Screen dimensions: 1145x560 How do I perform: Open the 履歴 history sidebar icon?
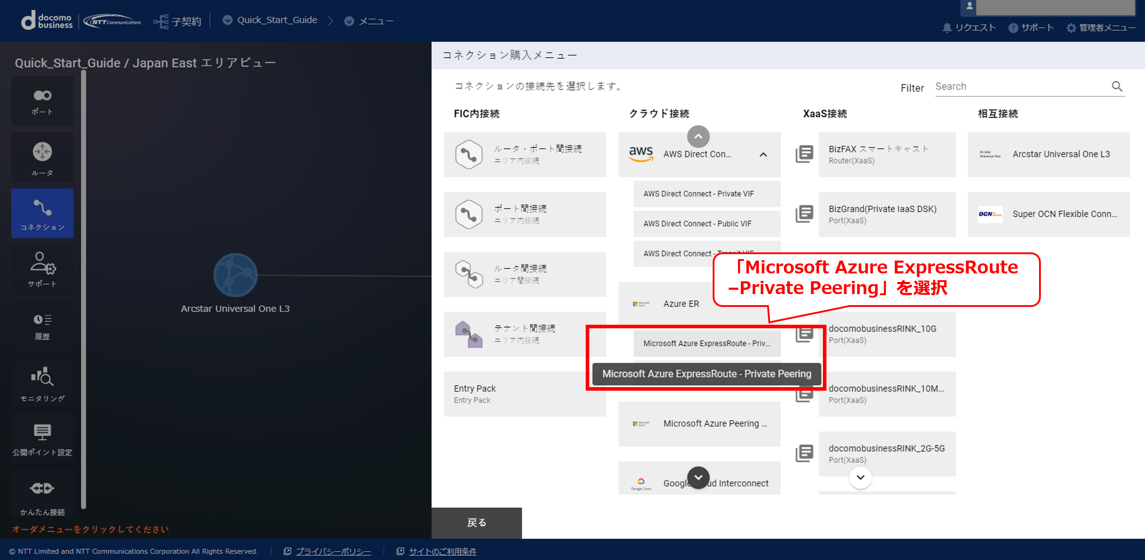42,326
